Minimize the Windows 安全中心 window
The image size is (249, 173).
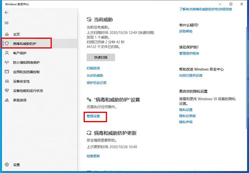click(220, 4)
